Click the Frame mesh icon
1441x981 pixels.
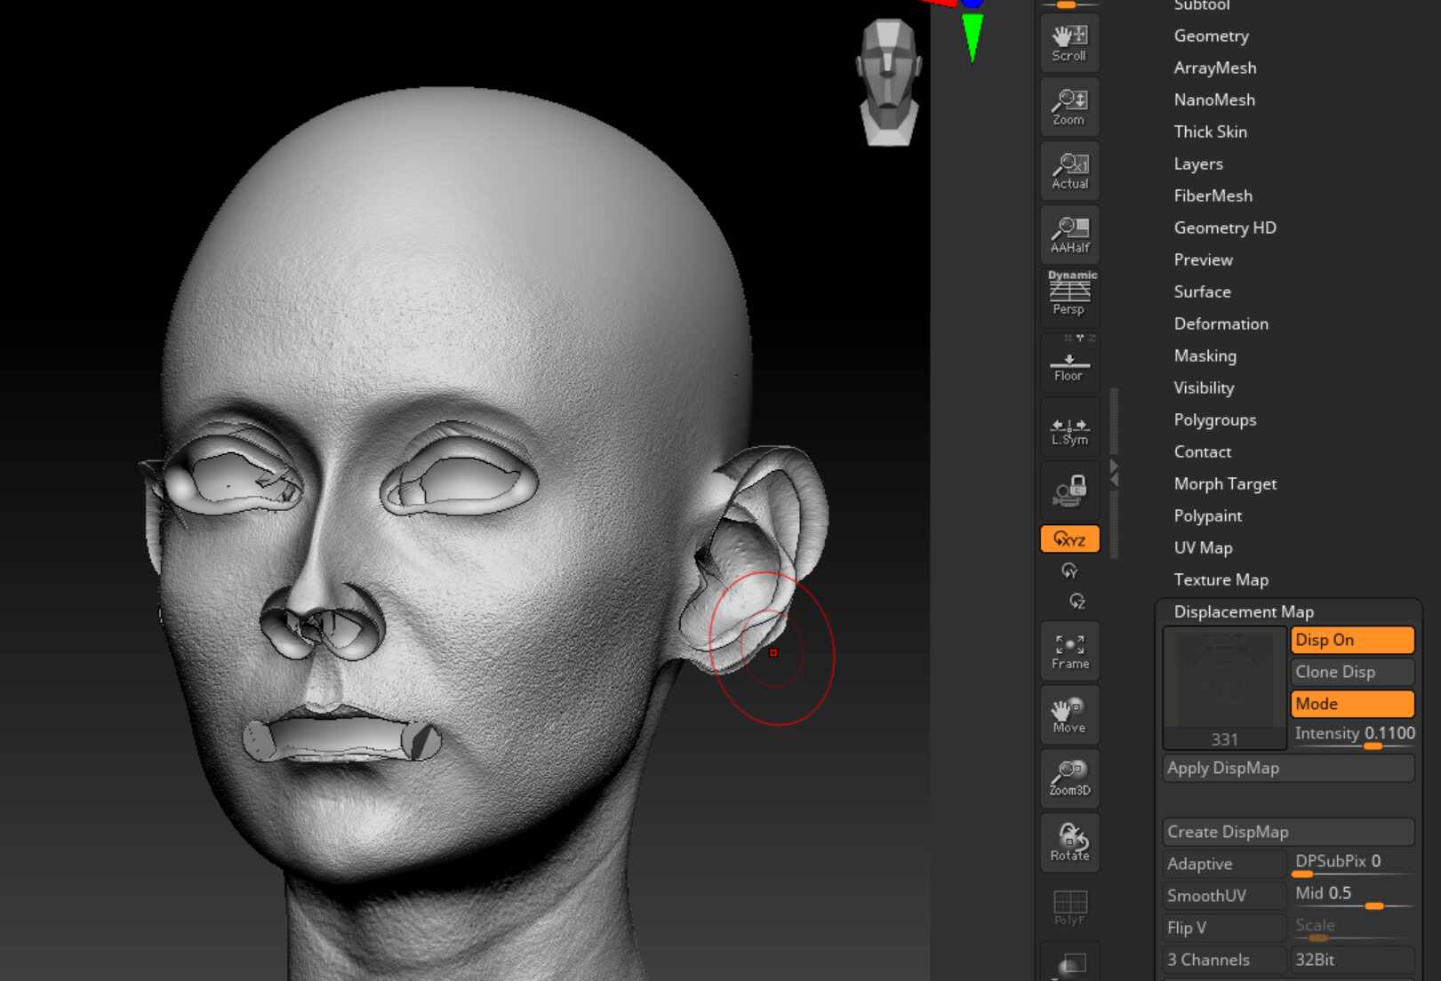click(x=1069, y=650)
